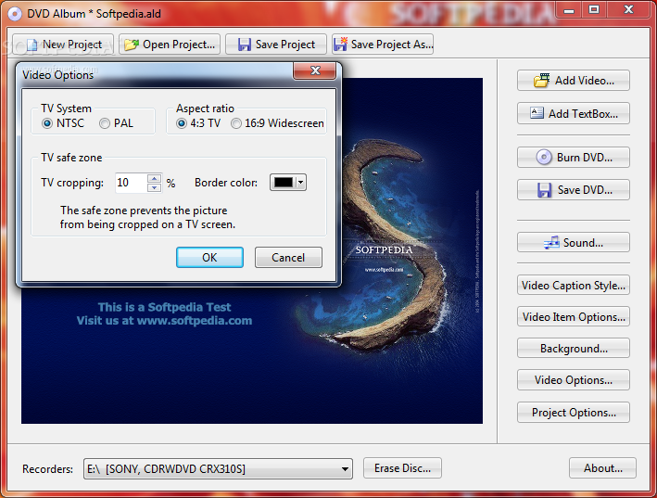Start Burn DVD
This screenshot has height=498, width=657.
click(574, 158)
